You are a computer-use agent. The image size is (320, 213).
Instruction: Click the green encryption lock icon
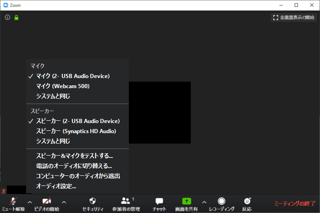click(17, 17)
